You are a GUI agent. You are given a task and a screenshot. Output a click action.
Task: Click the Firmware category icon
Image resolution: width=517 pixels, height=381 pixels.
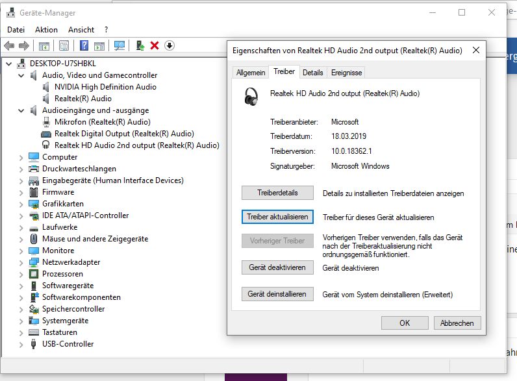pyautogui.click(x=34, y=192)
